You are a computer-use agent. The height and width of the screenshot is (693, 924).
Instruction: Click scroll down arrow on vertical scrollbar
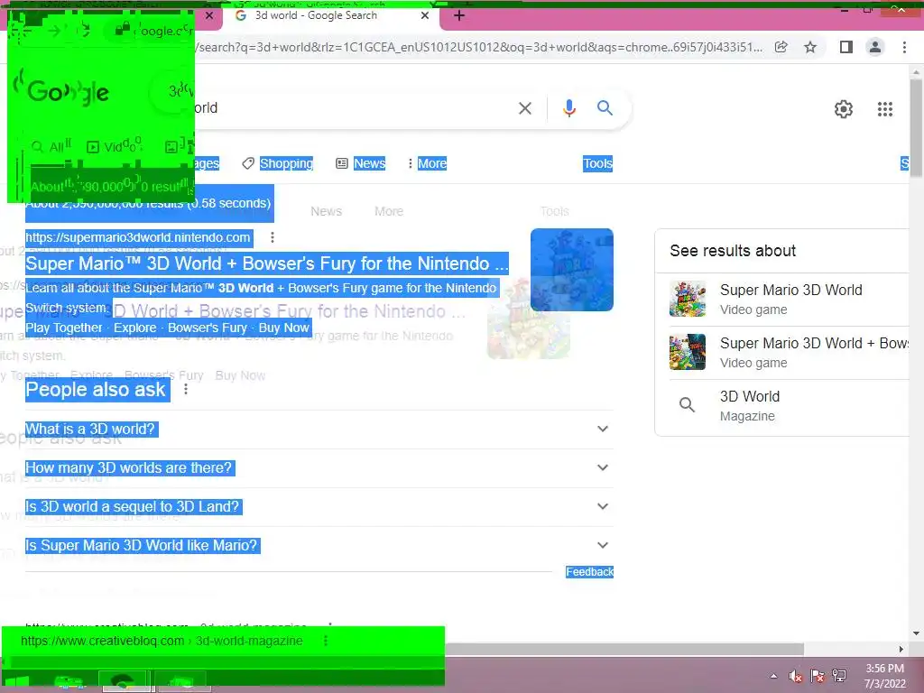916,633
